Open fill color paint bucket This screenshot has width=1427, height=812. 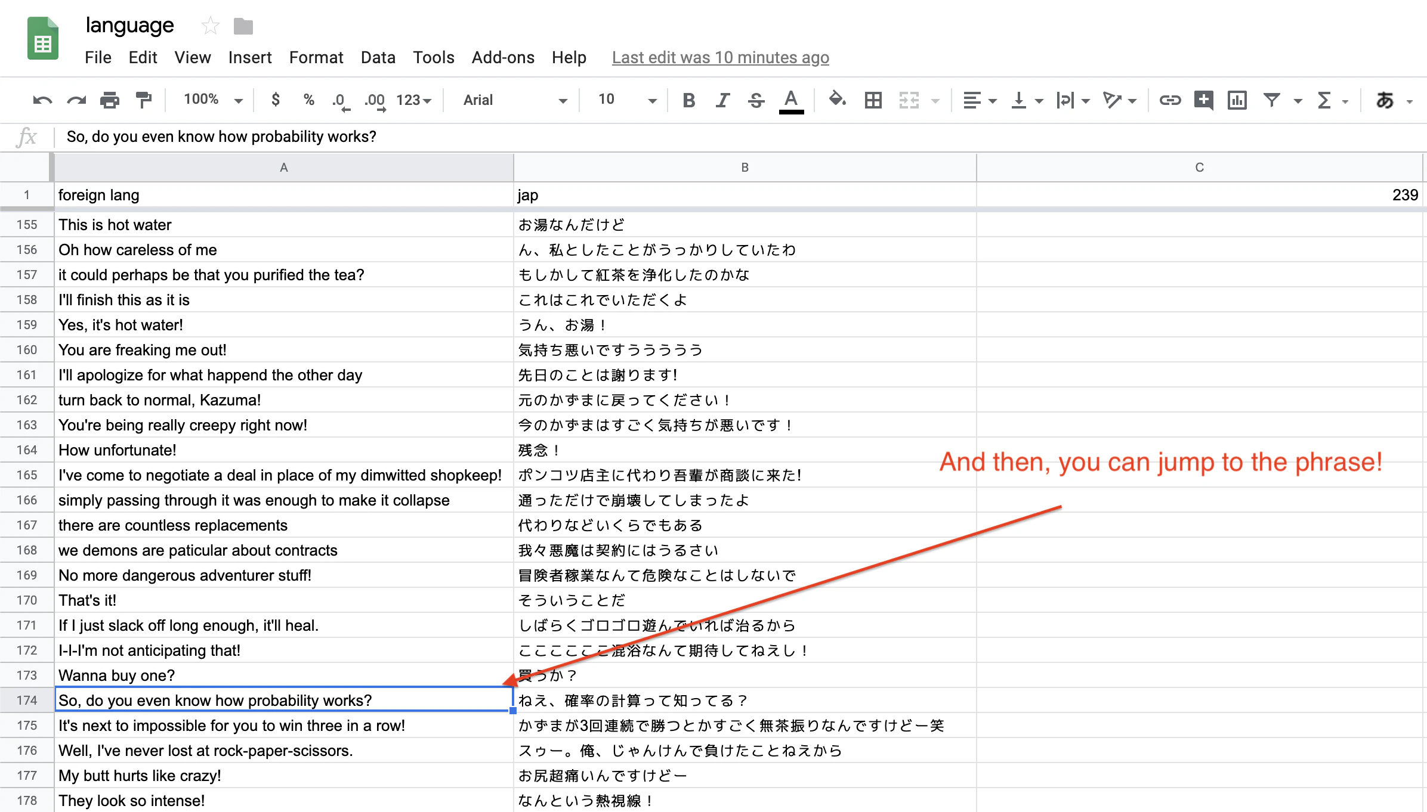[x=838, y=99]
